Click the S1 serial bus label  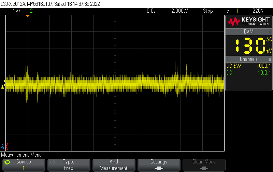coord(2,146)
